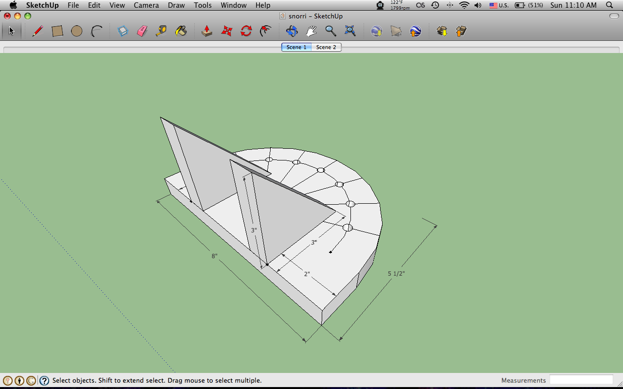623x389 pixels.
Task: Switch to the Scene 2 tab
Action: click(x=326, y=47)
